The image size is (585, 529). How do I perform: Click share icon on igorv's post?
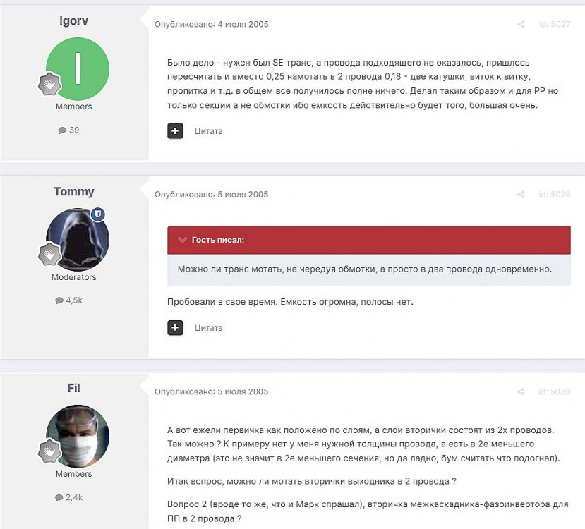click(x=521, y=24)
